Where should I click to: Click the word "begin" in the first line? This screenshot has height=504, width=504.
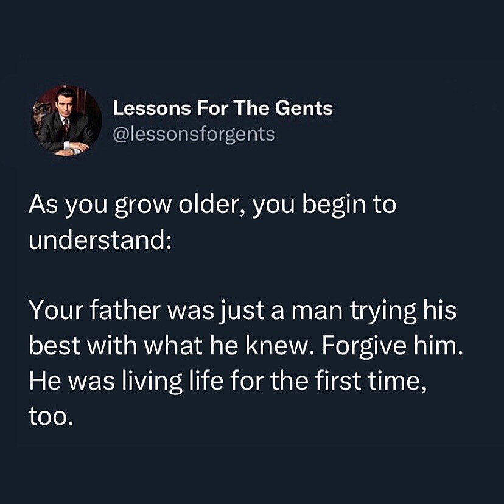pos(334,206)
